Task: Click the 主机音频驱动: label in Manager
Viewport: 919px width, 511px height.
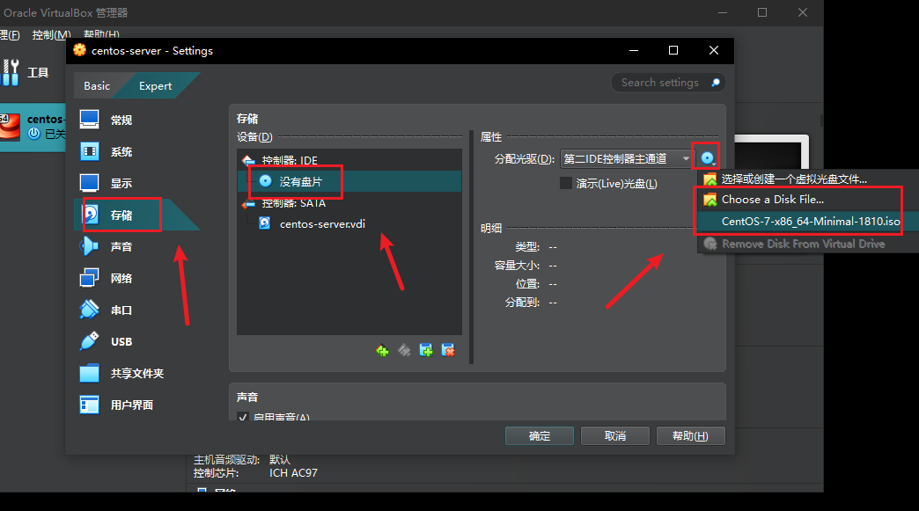Action: pyautogui.click(x=226, y=459)
